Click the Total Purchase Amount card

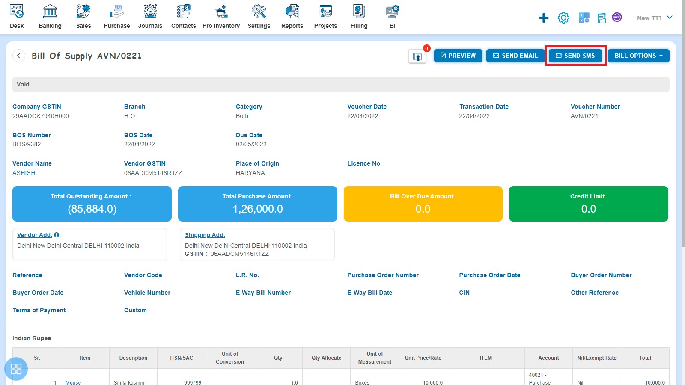click(258, 204)
